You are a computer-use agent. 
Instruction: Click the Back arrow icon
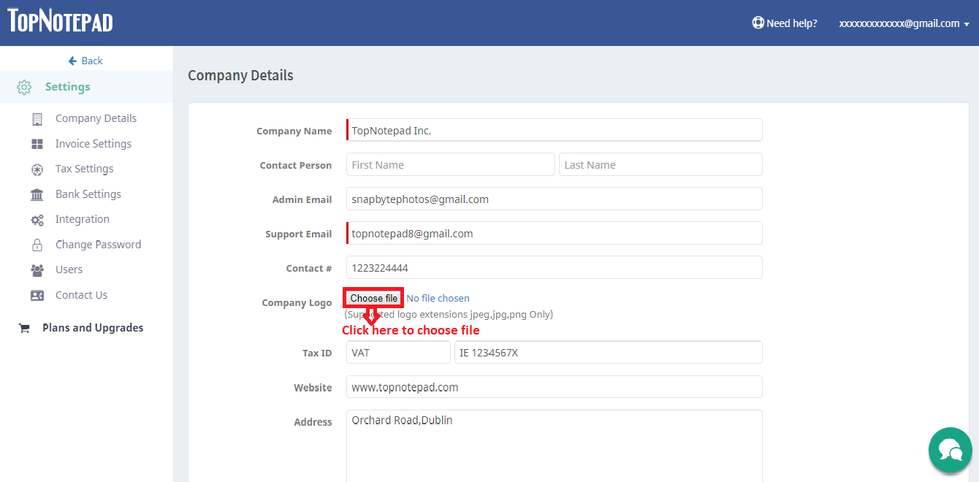point(72,61)
